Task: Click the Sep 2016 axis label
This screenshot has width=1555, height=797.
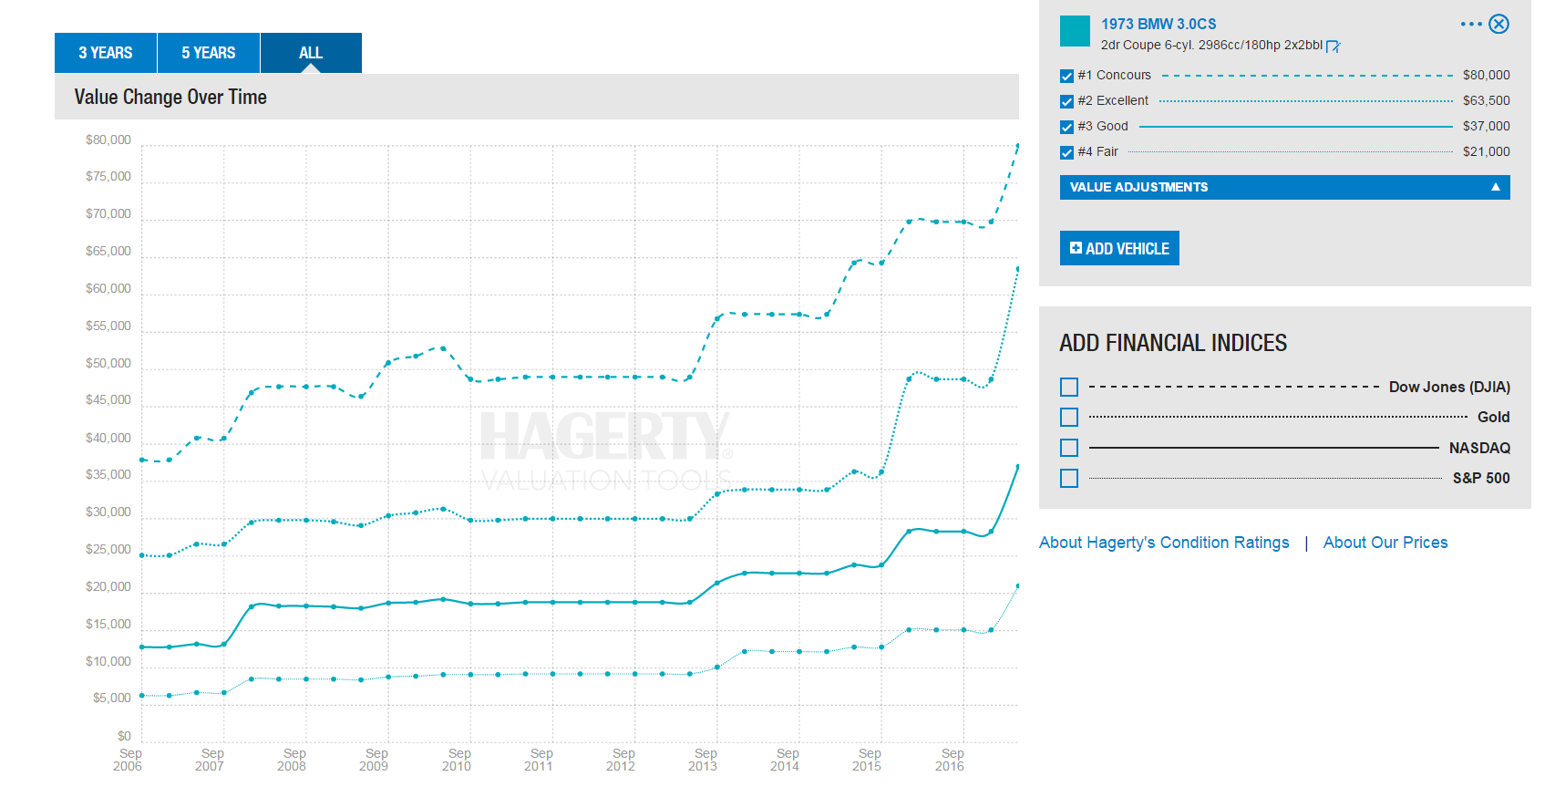Action: click(951, 760)
